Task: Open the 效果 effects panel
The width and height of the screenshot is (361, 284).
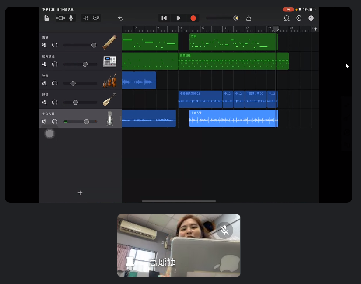Action: tap(96, 18)
